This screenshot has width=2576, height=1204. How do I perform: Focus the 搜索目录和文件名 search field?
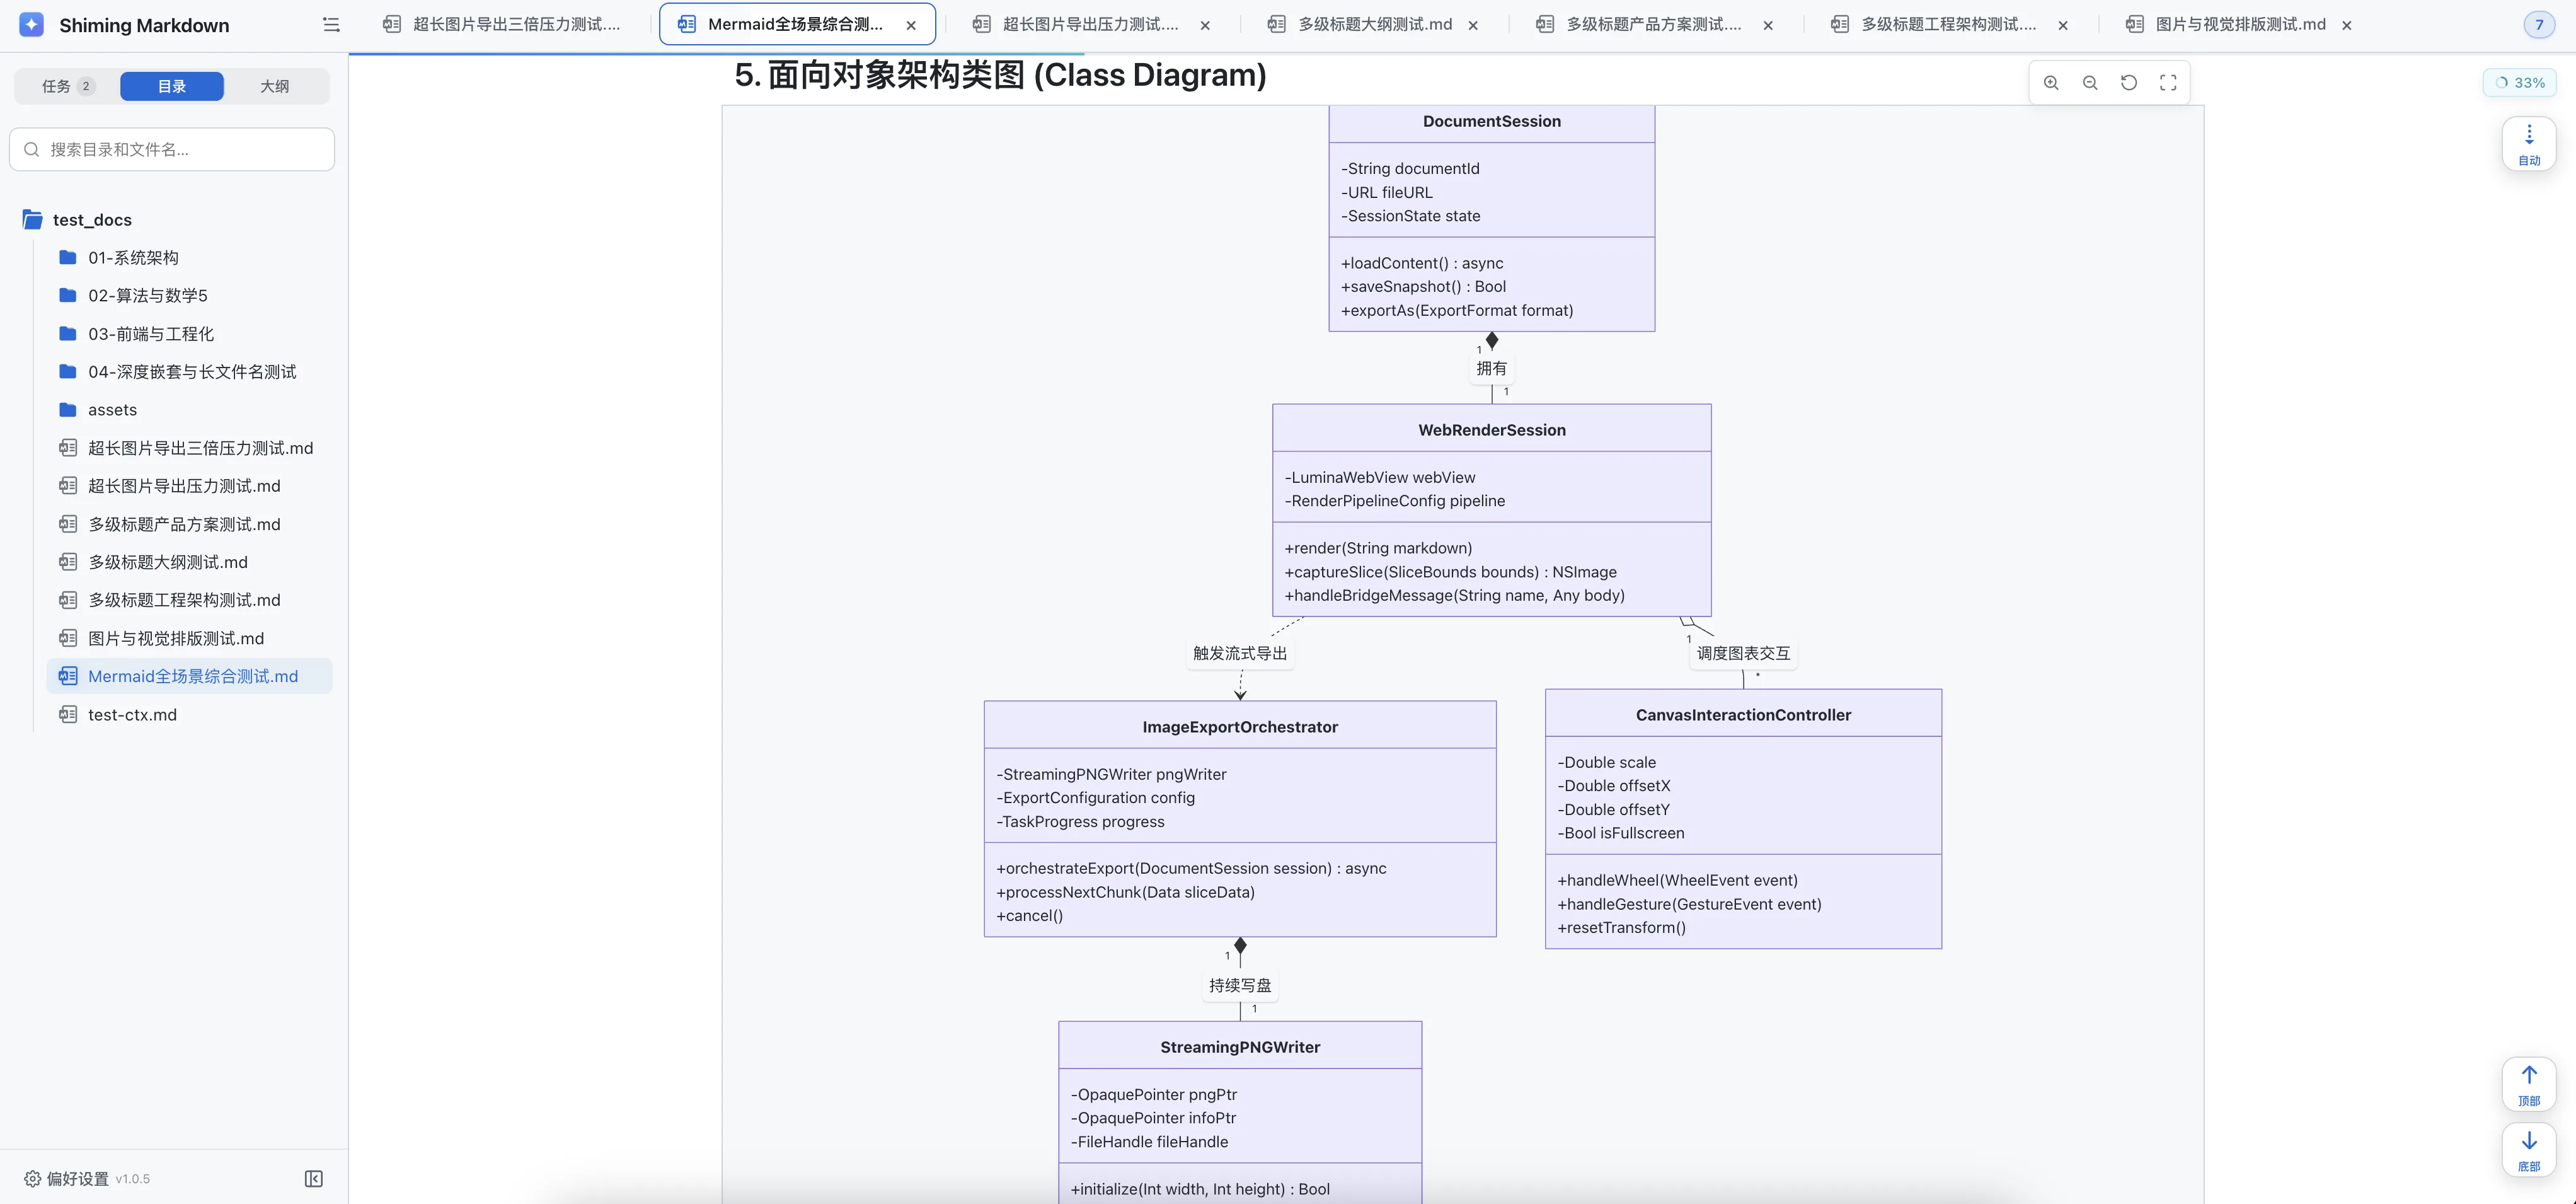172,149
